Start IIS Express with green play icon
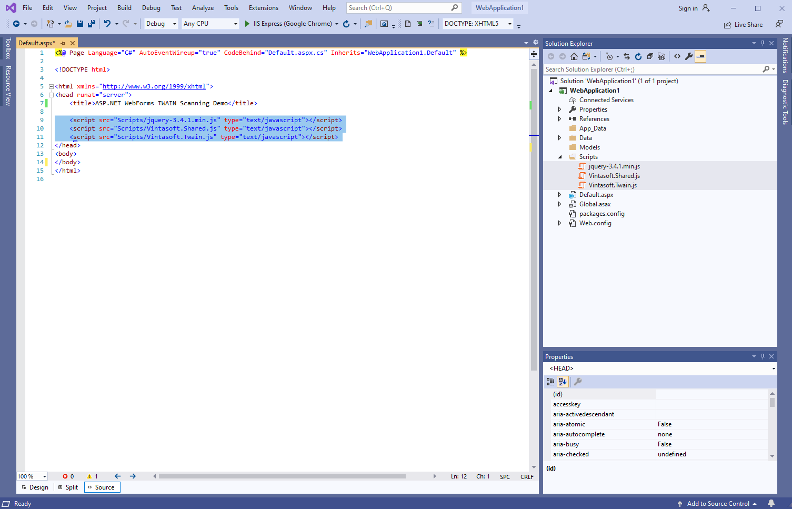The width and height of the screenshot is (792, 509). (247, 24)
